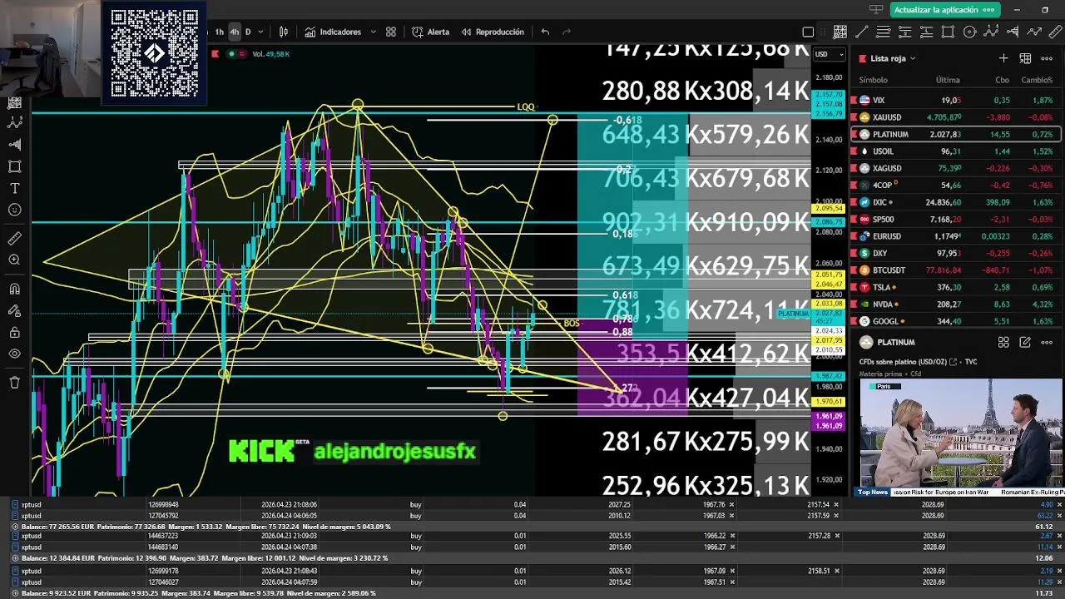The height and width of the screenshot is (599, 1065).
Task: Start bar Reproducción replay
Action: click(x=492, y=32)
